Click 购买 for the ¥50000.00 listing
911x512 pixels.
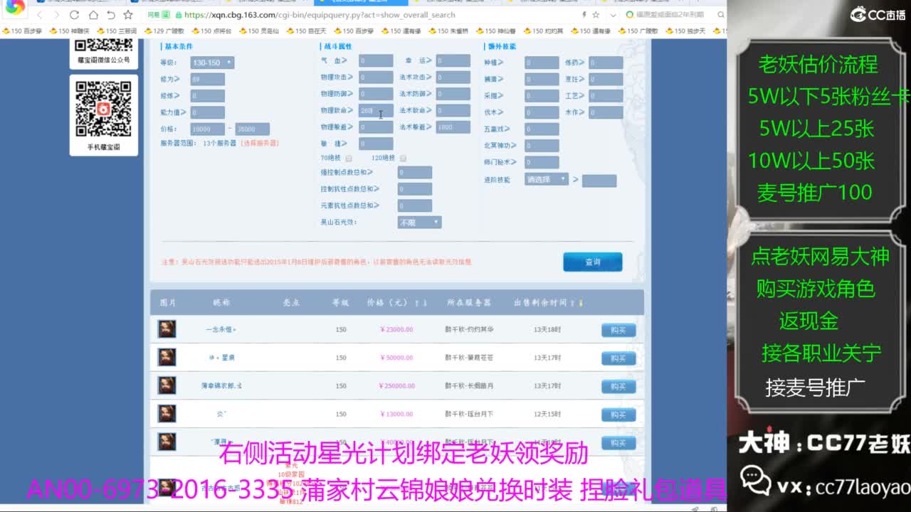pyautogui.click(x=618, y=358)
